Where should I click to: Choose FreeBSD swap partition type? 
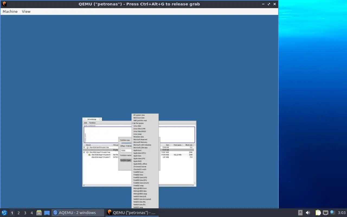(x=145, y=186)
